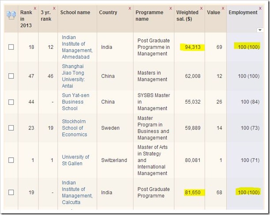This screenshot has width=270, height=215.
Task: Select the IIM Calcutta row checkbox
Action: [x=11, y=192]
